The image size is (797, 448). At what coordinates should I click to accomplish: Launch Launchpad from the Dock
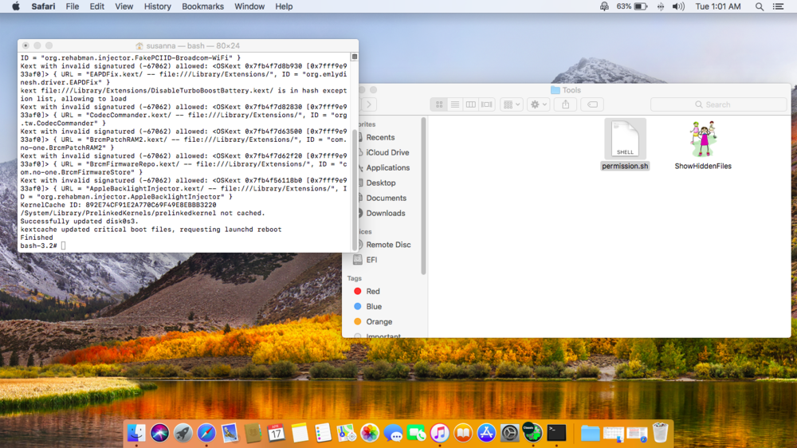click(x=183, y=433)
